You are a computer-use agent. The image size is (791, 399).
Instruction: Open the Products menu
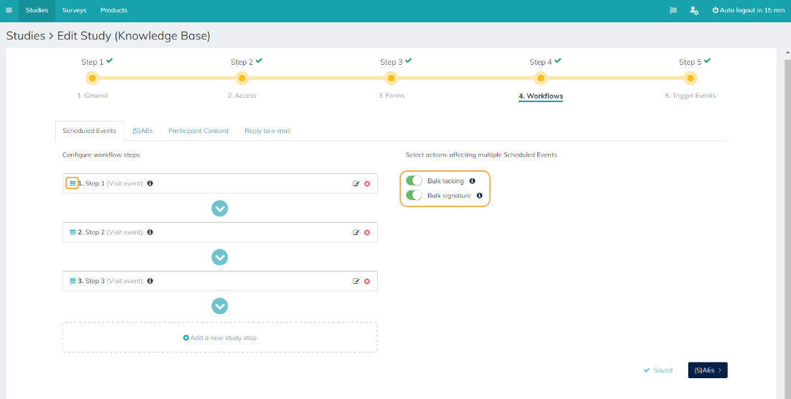[114, 10]
